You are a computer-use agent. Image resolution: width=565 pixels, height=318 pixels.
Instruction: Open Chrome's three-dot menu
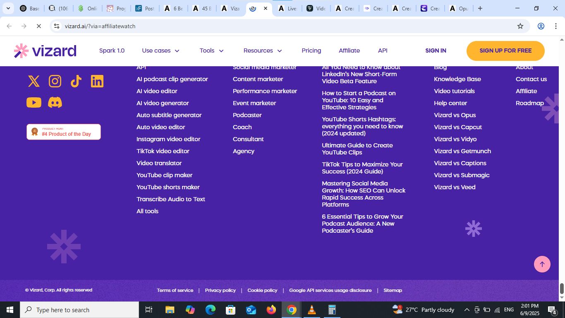tap(555, 26)
